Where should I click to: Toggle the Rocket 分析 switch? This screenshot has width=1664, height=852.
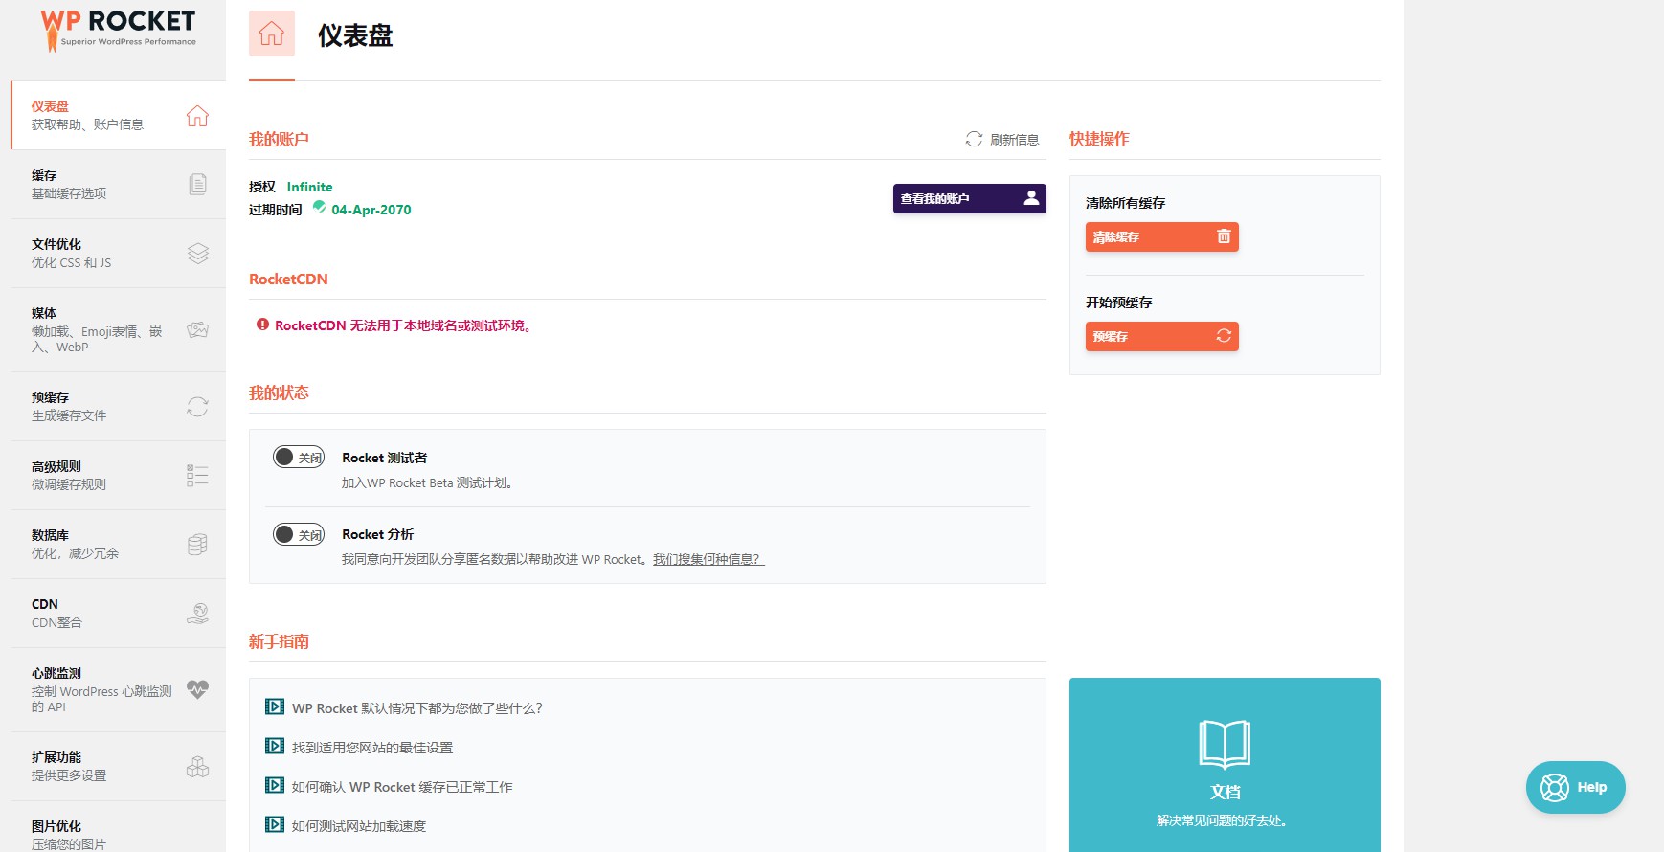(x=299, y=534)
